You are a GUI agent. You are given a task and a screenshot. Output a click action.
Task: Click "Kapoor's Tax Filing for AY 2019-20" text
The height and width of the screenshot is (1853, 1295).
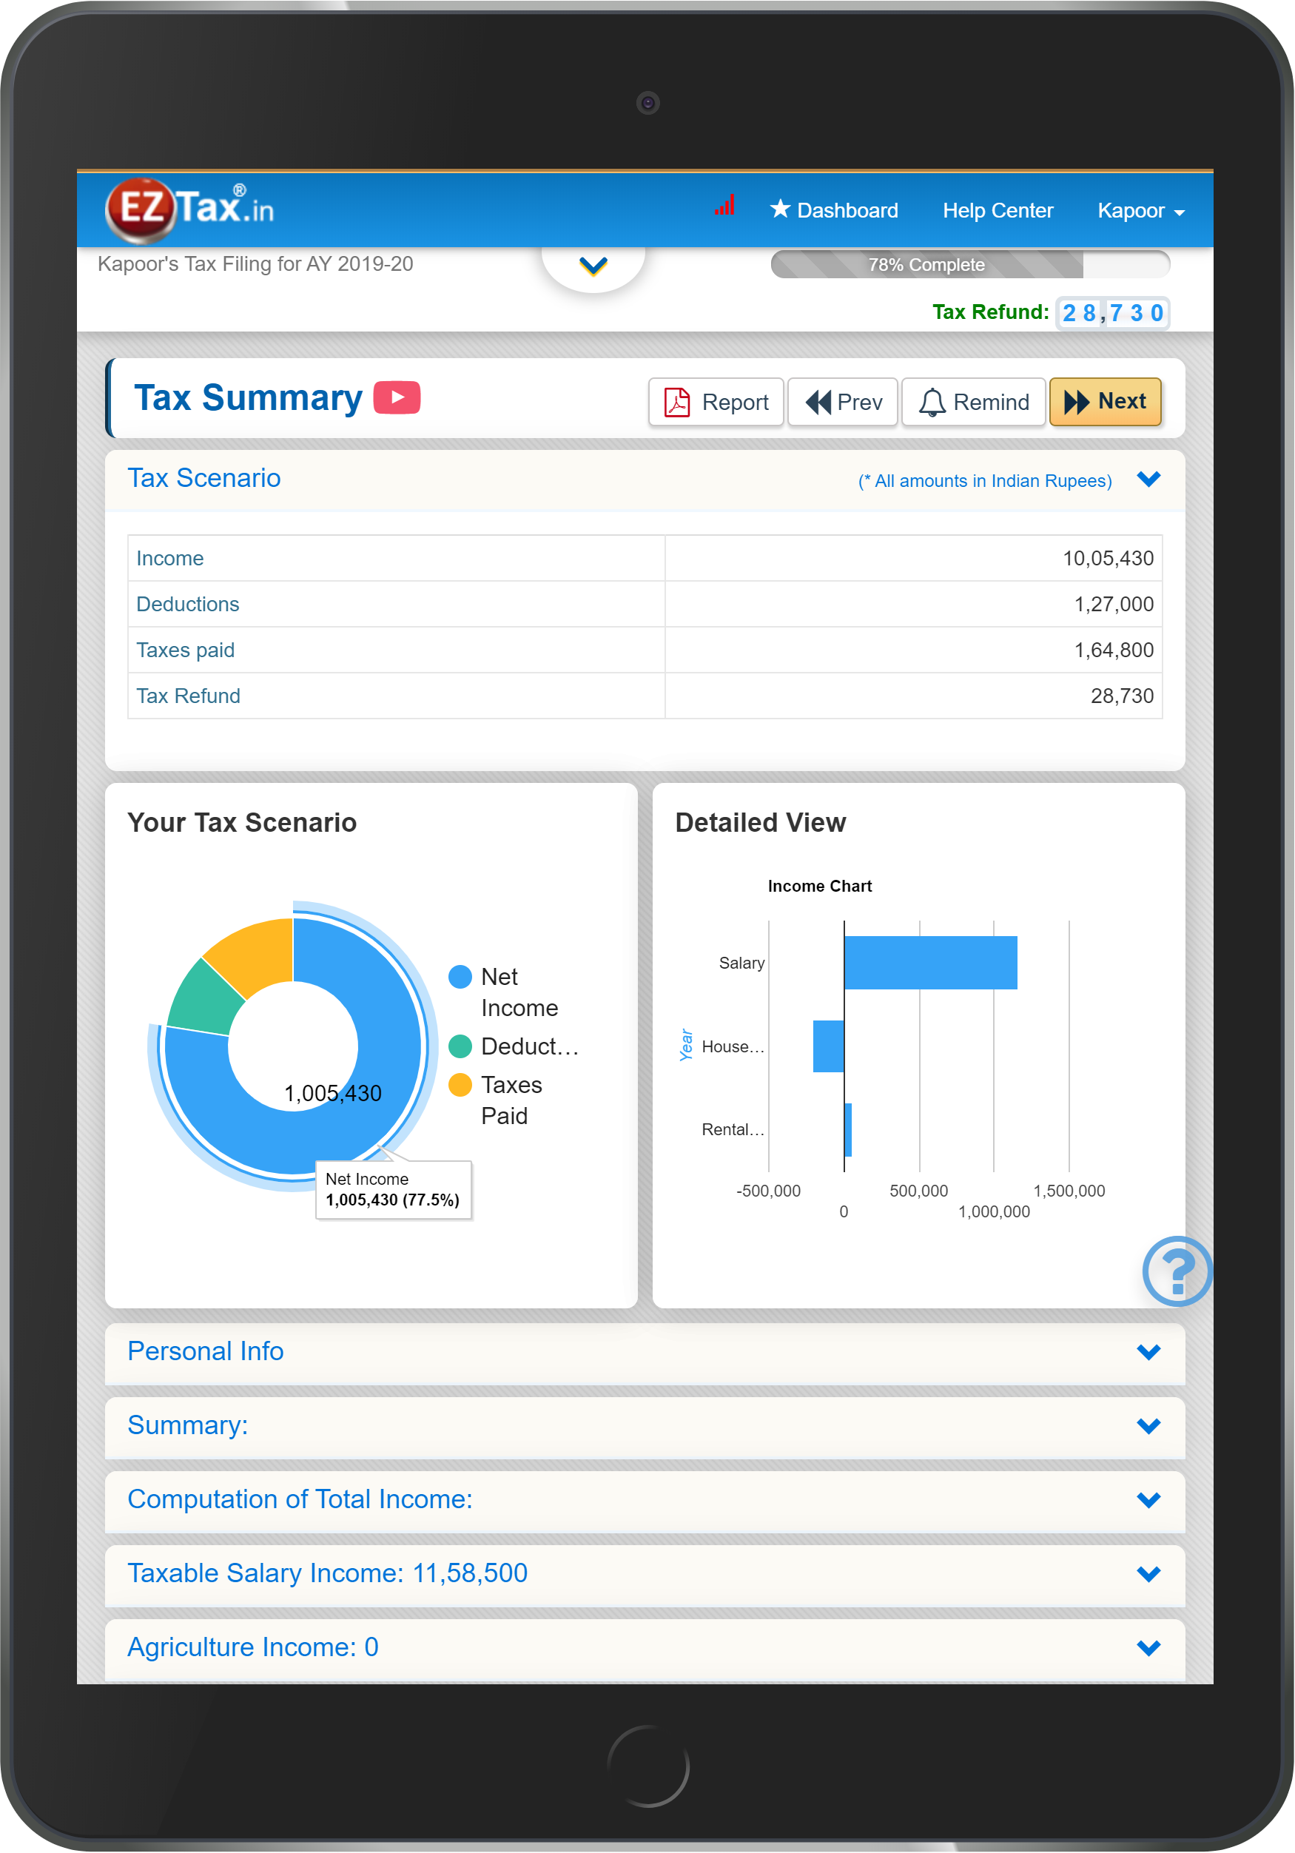click(x=255, y=265)
